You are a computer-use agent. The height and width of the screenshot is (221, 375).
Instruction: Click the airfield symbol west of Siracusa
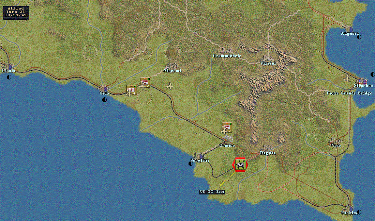coord(347,78)
